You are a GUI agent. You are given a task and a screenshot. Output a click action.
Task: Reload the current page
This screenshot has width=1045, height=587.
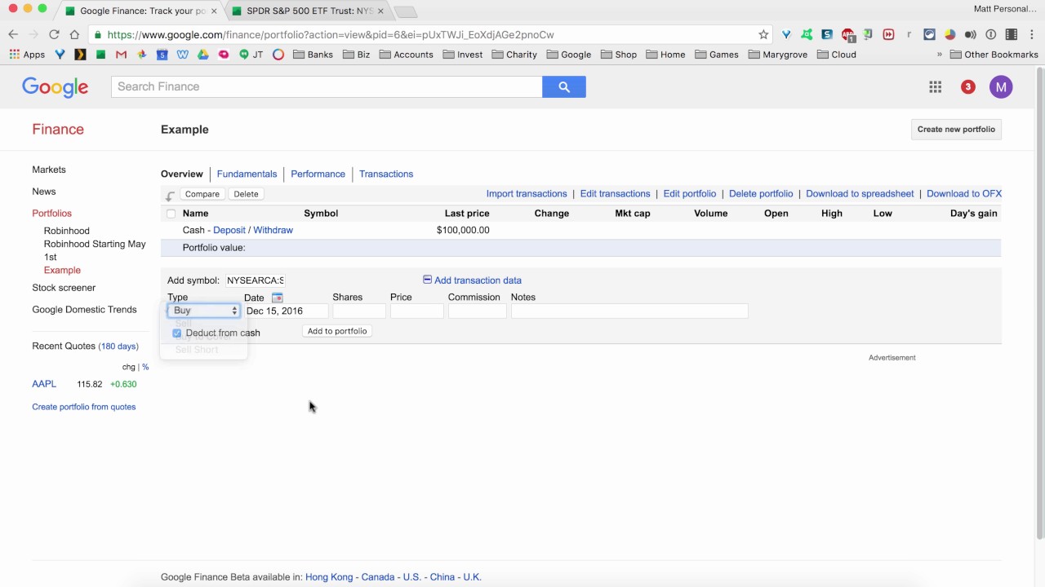[x=54, y=34]
